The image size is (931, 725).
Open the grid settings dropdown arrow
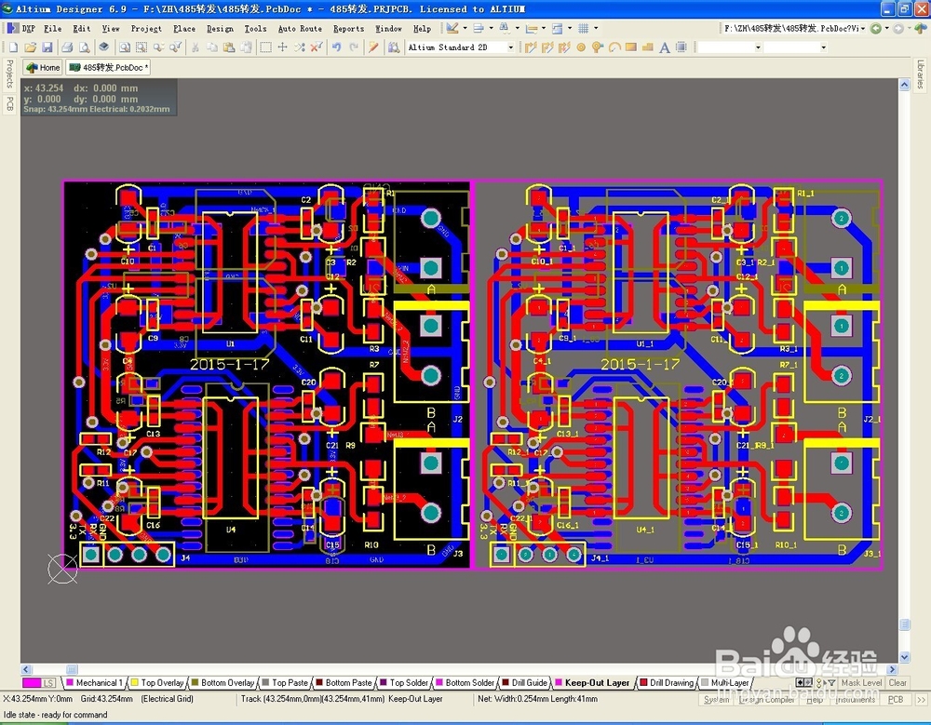tap(596, 28)
